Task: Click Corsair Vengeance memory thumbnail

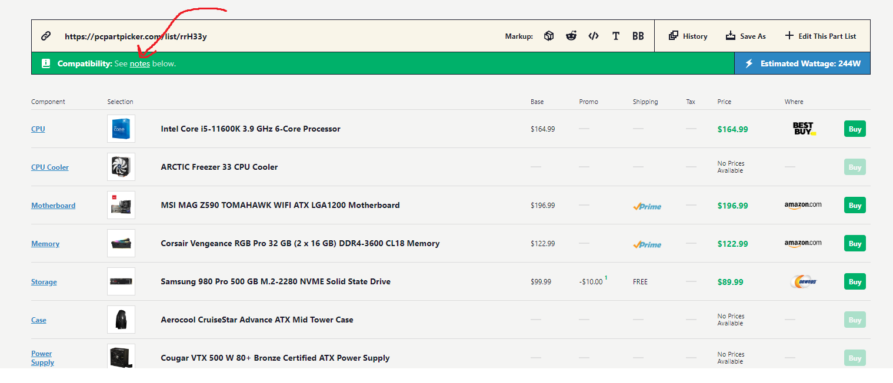Action: point(121,243)
